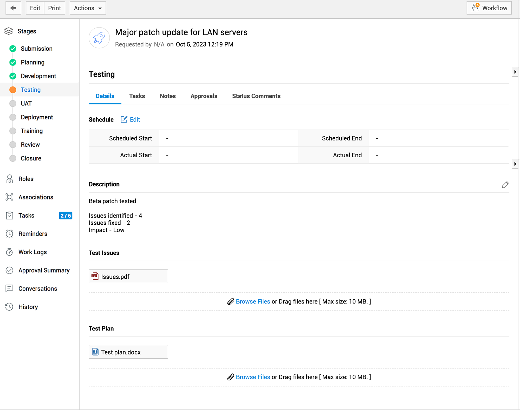
Task: Click the Schedule Edit link
Action: (x=131, y=119)
